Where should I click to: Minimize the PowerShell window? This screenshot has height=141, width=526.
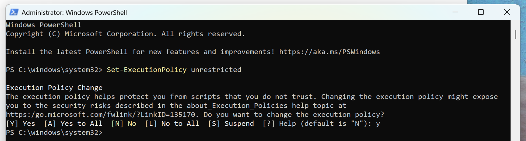point(455,12)
